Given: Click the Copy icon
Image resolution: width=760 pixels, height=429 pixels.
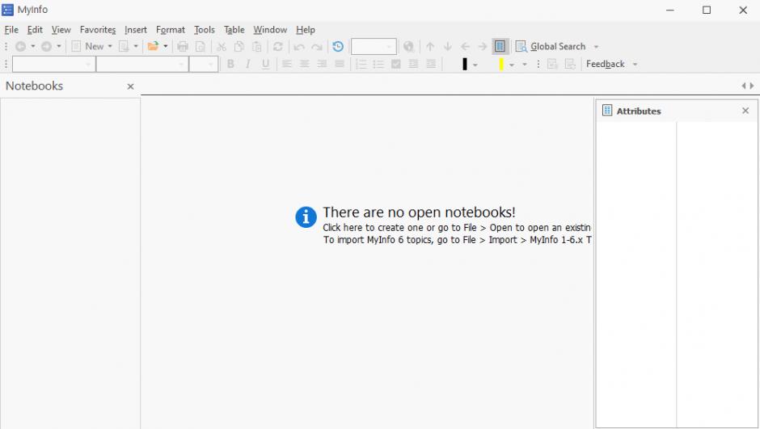Looking at the screenshot, I should click(239, 47).
